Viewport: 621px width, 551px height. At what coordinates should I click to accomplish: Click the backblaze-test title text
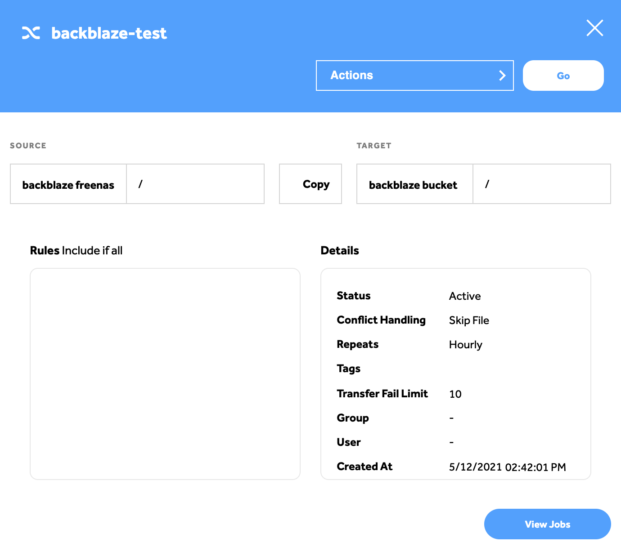(x=109, y=33)
